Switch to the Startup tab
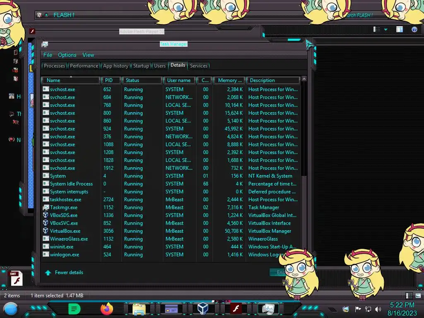 point(141,66)
